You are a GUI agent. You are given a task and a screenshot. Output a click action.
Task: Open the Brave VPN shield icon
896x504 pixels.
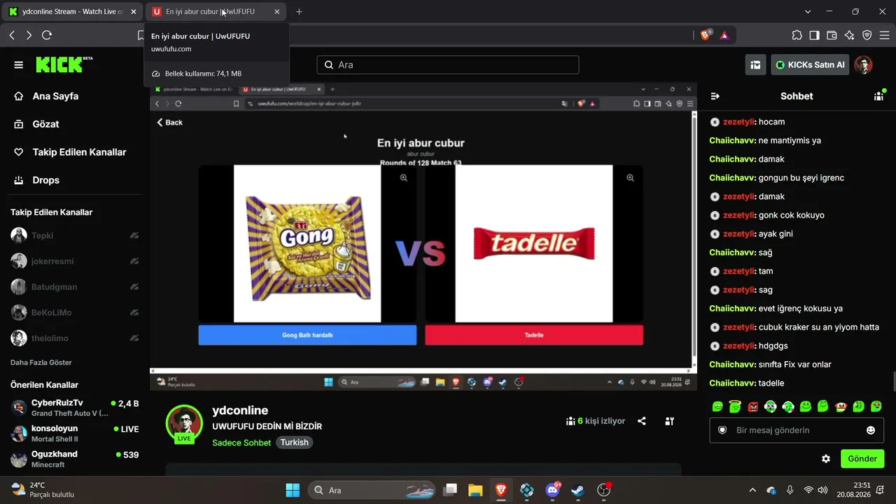(x=867, y=35)
